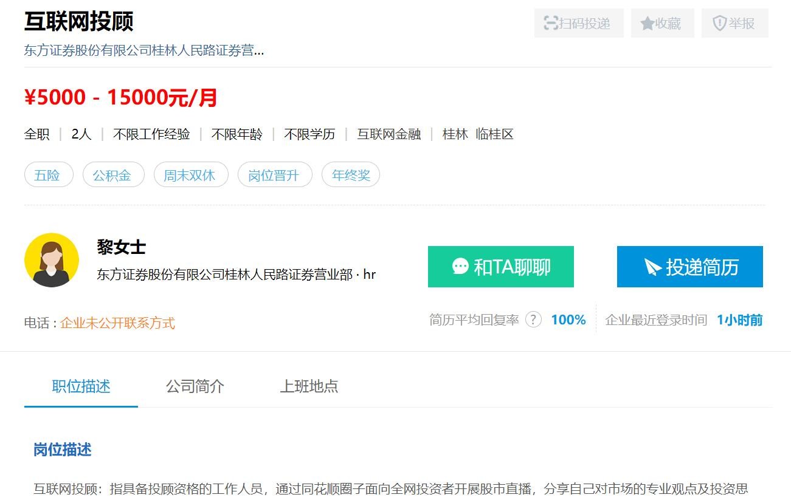Click the star 收藏 favorite button

click(x=662, y=23)
